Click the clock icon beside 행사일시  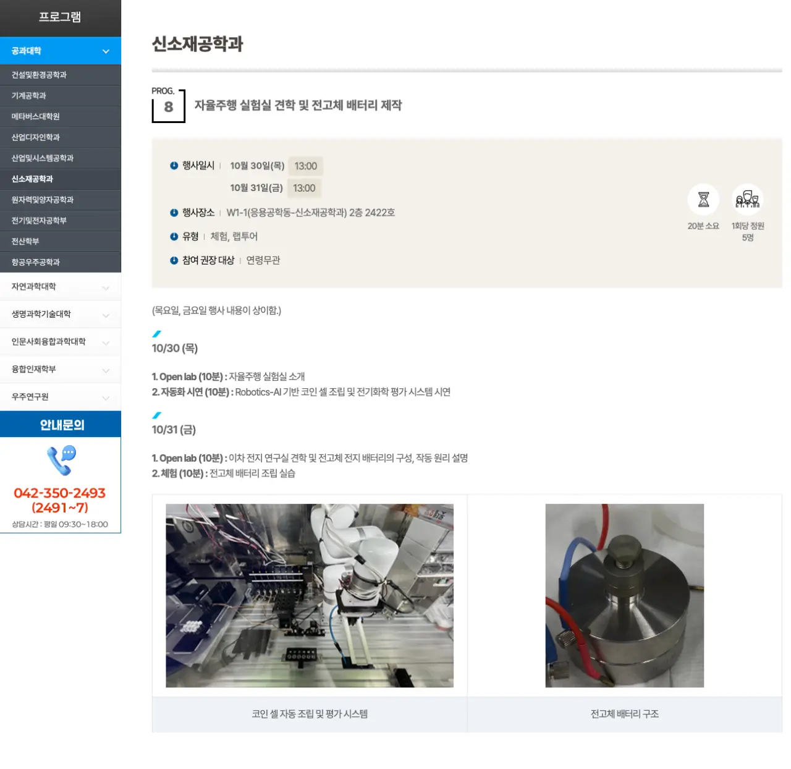pos(174,166)
